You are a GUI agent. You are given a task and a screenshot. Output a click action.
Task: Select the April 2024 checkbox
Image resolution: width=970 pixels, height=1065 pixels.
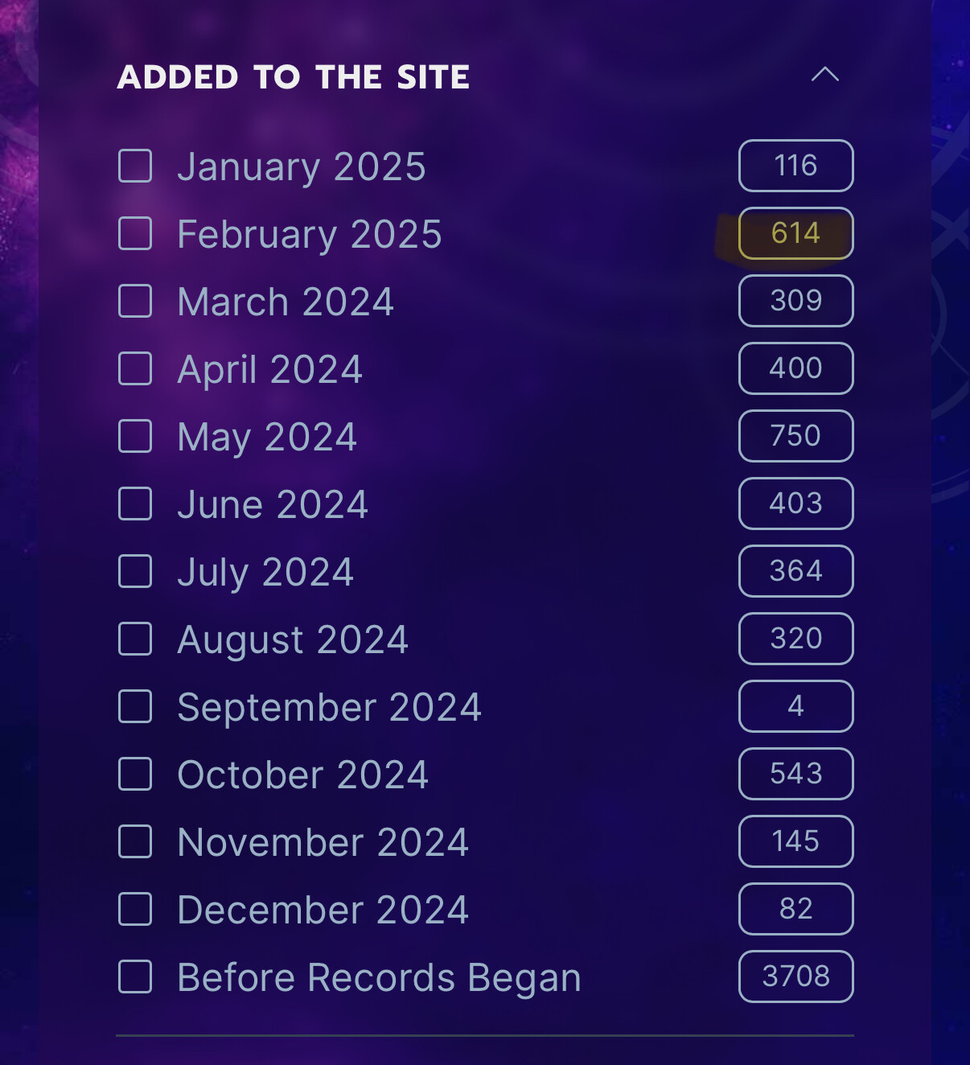(x=135, y=368)
